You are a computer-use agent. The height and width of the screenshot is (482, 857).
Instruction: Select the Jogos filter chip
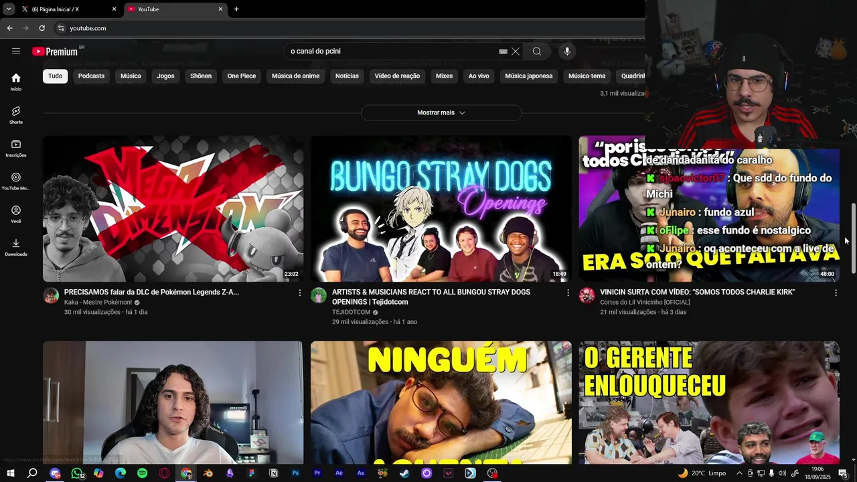coord(165,76)
